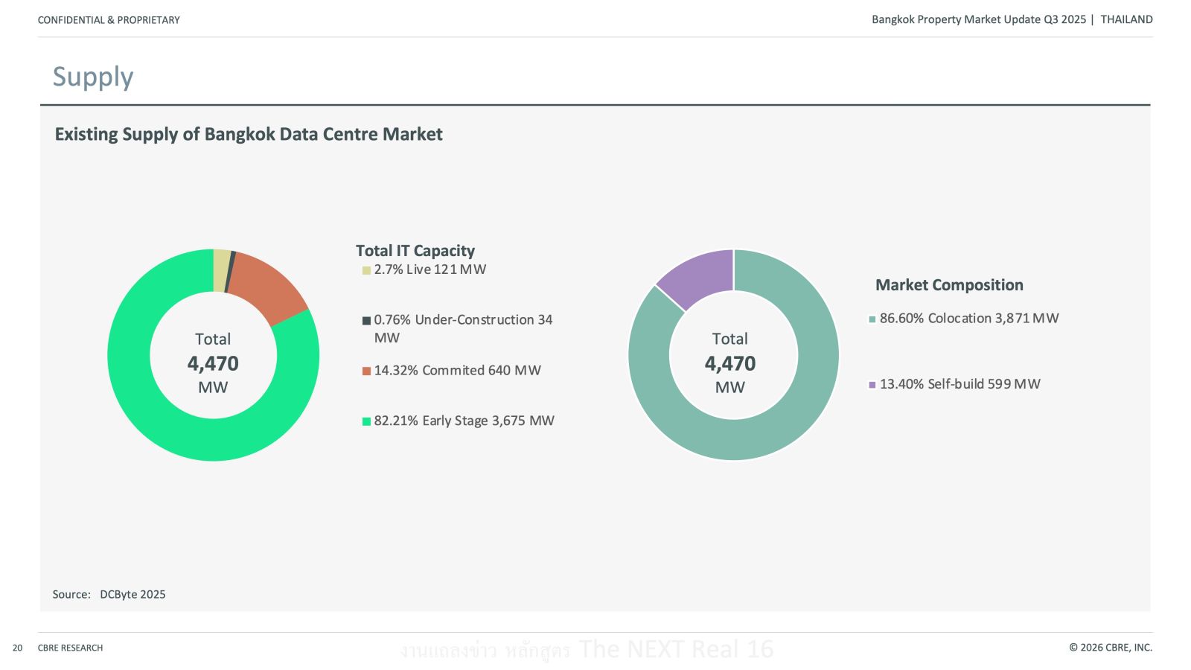The width and height of the screenshot is (1191, 670).
Task: Click the Colocation legend color swatch
Action: (x=872, y=319)
